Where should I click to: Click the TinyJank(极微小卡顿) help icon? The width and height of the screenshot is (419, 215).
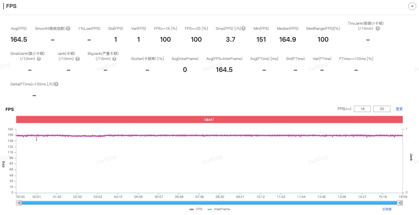[x=378, y=29]
